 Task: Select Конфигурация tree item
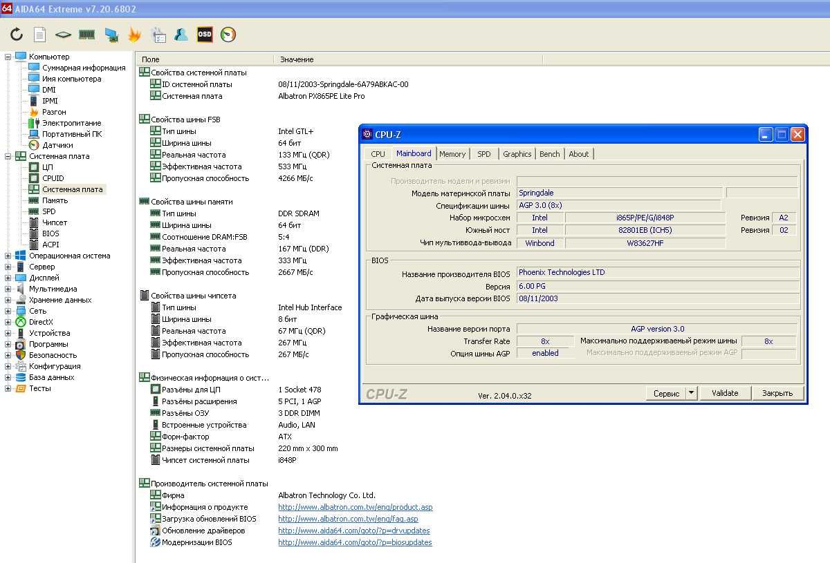pyautogui.click(x=55, y=366)
